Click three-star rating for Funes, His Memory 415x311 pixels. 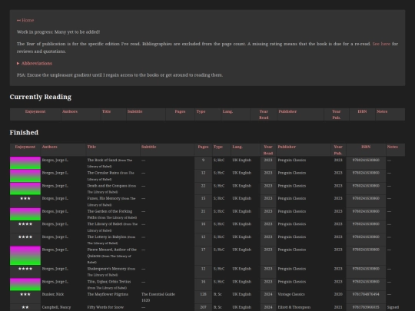click(25, 199)
